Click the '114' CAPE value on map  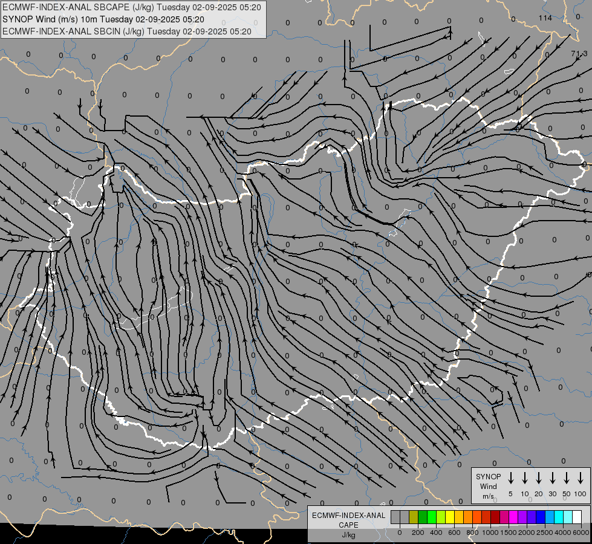tap(545, 18)
